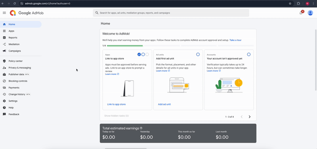Reload the page using browser refresh

[x=15, y=4]
